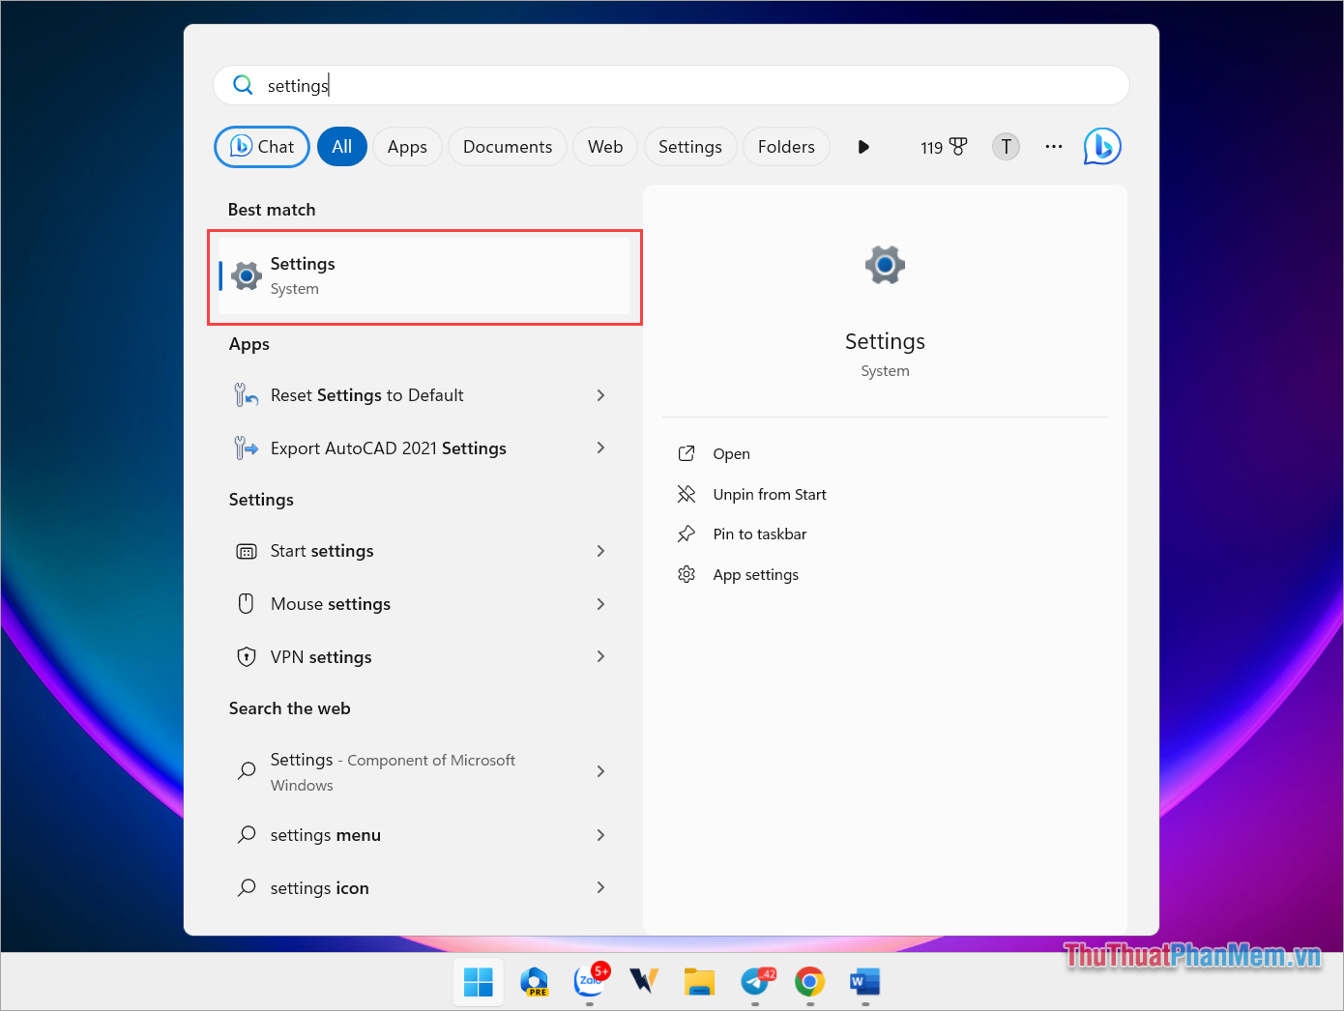The image size is (1344, 1011).
Task: Click the magnifying glass icon in the search bar
Action: click(243, 85)
